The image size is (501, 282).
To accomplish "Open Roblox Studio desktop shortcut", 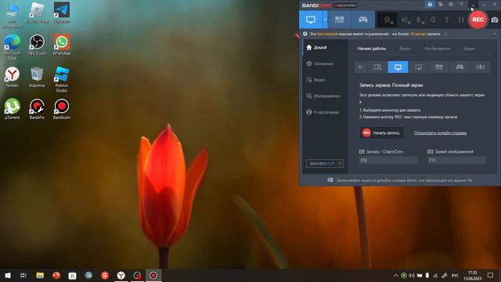I will tap(62, 80).
